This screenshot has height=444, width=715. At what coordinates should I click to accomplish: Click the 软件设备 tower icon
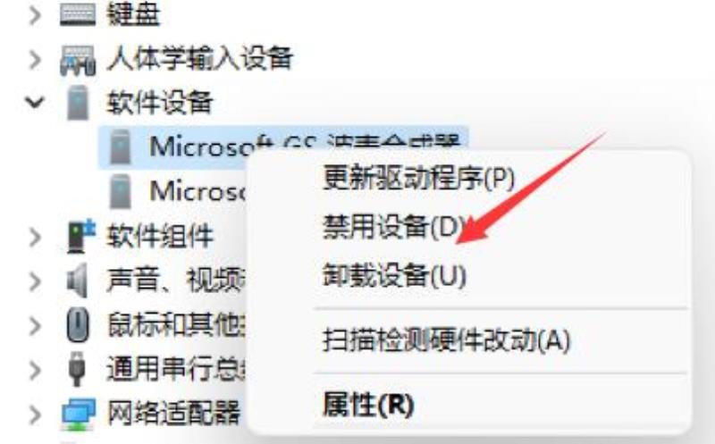point(78,103)
